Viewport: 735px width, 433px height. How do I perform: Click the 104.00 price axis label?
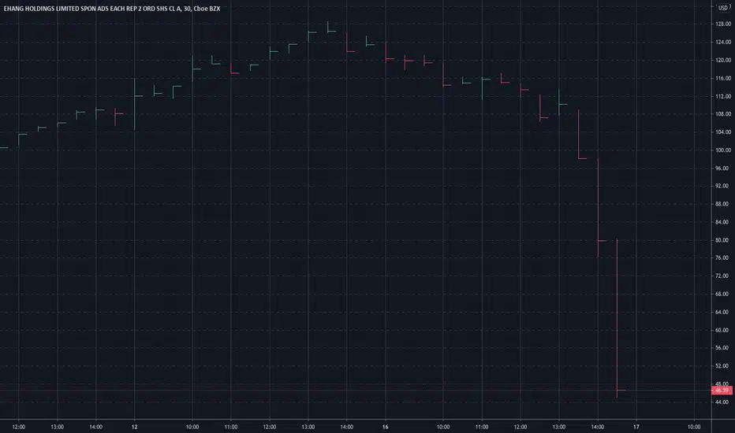click(x=723, y=132)
